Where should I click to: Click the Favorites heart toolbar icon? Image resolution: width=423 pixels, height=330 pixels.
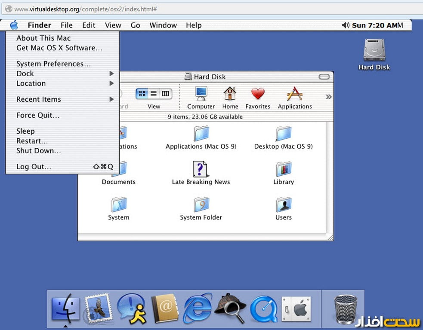258,94
